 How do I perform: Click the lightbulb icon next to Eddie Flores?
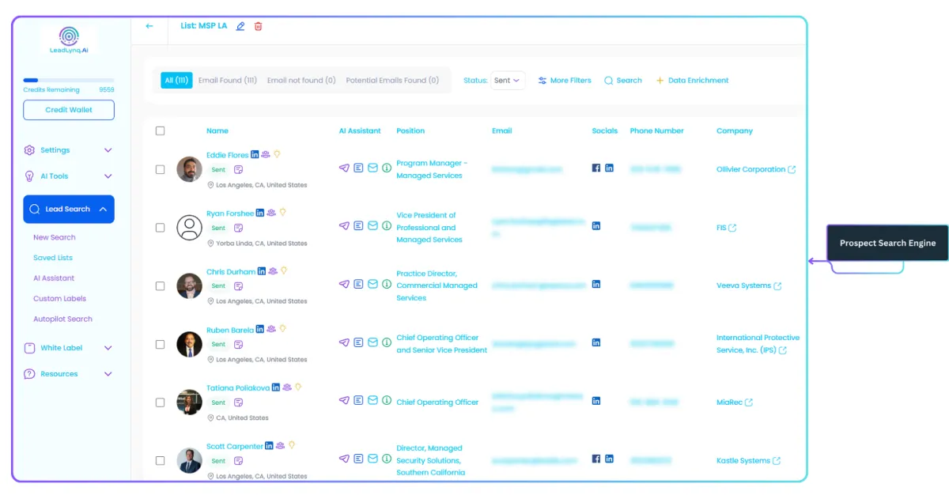[278, 155]
